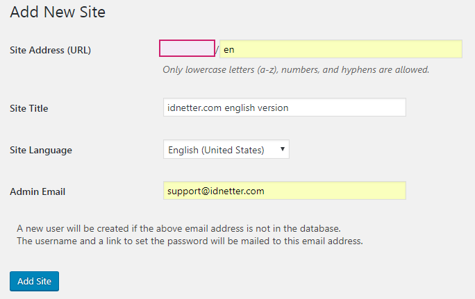This screenshot has width=475, height=299.
Task: Place cursor on 'idnetter.com english version' text
Action: (x=228, y=108)
